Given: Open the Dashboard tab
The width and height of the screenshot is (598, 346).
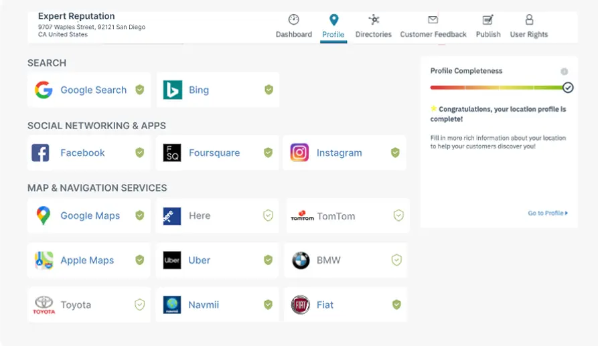Looking at the screenshot, I should tap(294, 27).
